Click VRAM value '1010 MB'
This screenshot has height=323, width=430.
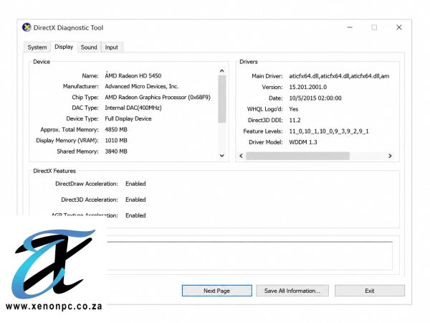[x=116, y=141]
